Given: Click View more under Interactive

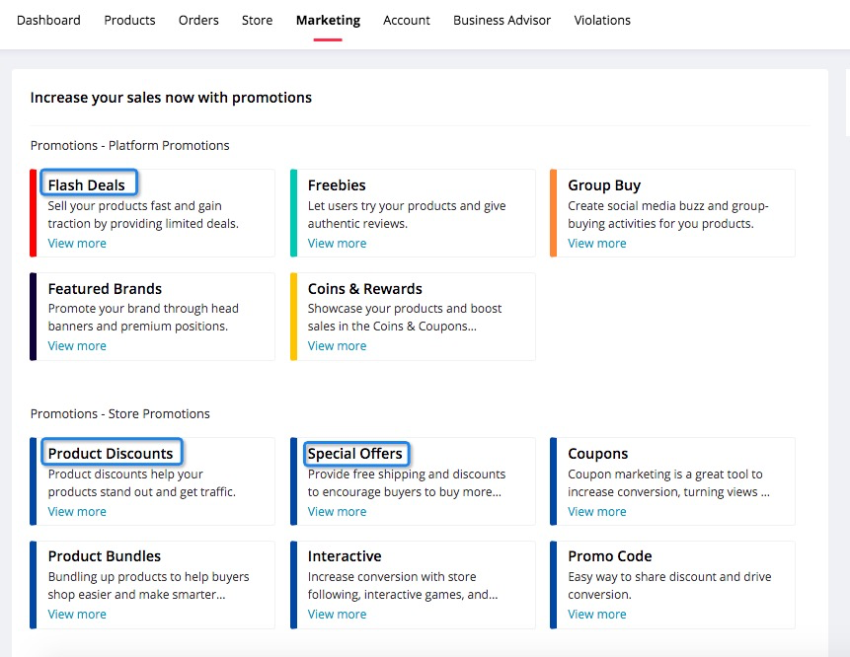Looking at the screenshot, I should click(x=337, y=615).
